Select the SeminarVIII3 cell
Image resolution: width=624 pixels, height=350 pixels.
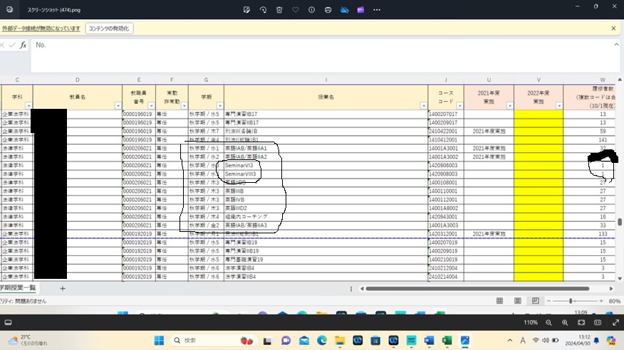click(326, 174)
